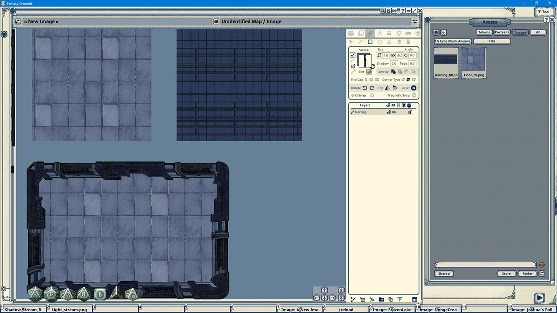Open the image tab options menu
The image size is (557, 313).
click(415, 21)
